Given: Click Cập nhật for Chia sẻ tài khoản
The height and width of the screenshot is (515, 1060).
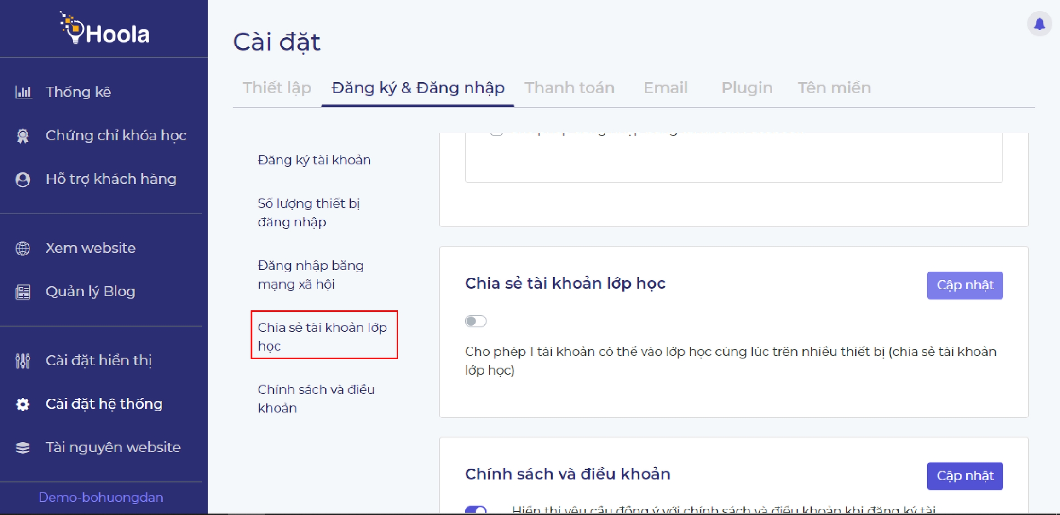Looking at the screenshot, I should 964,285.
